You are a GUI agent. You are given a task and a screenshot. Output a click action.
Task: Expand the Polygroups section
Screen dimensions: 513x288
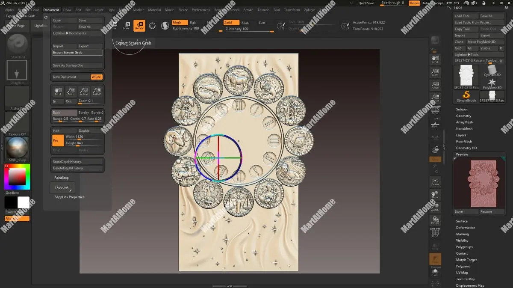[464, 247]
